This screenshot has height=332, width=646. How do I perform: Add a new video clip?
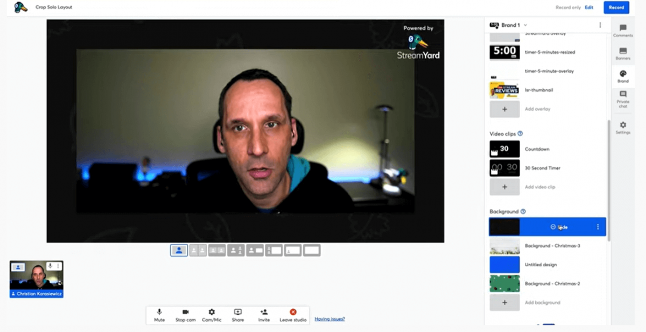[x=504, y=187]
